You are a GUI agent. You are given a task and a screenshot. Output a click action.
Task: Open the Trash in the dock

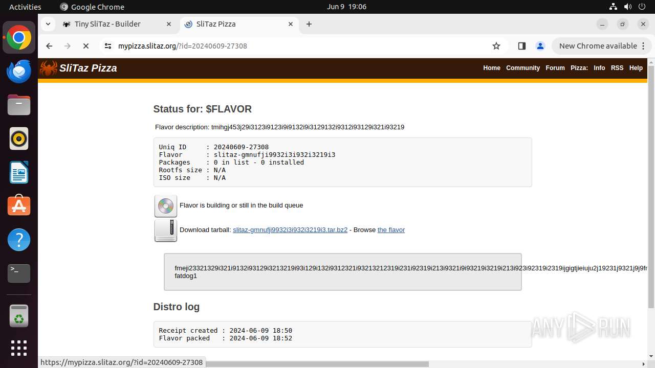[19, 316]
